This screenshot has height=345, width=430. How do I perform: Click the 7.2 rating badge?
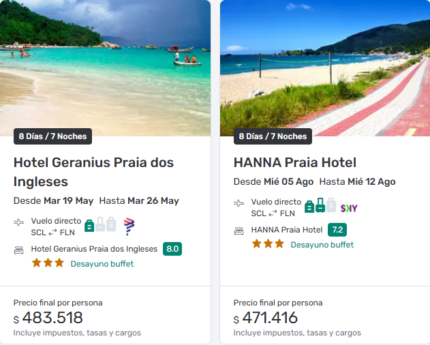[x=337, y=230]
